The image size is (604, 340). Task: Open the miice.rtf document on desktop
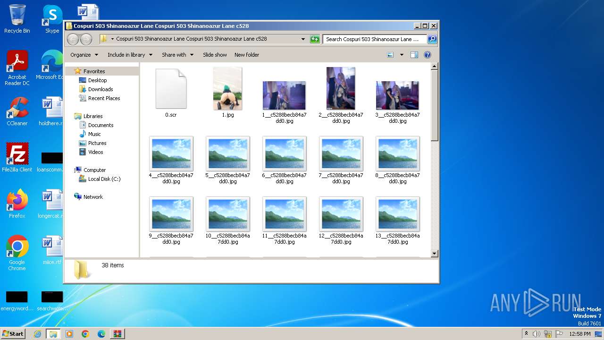click(51, 250)
